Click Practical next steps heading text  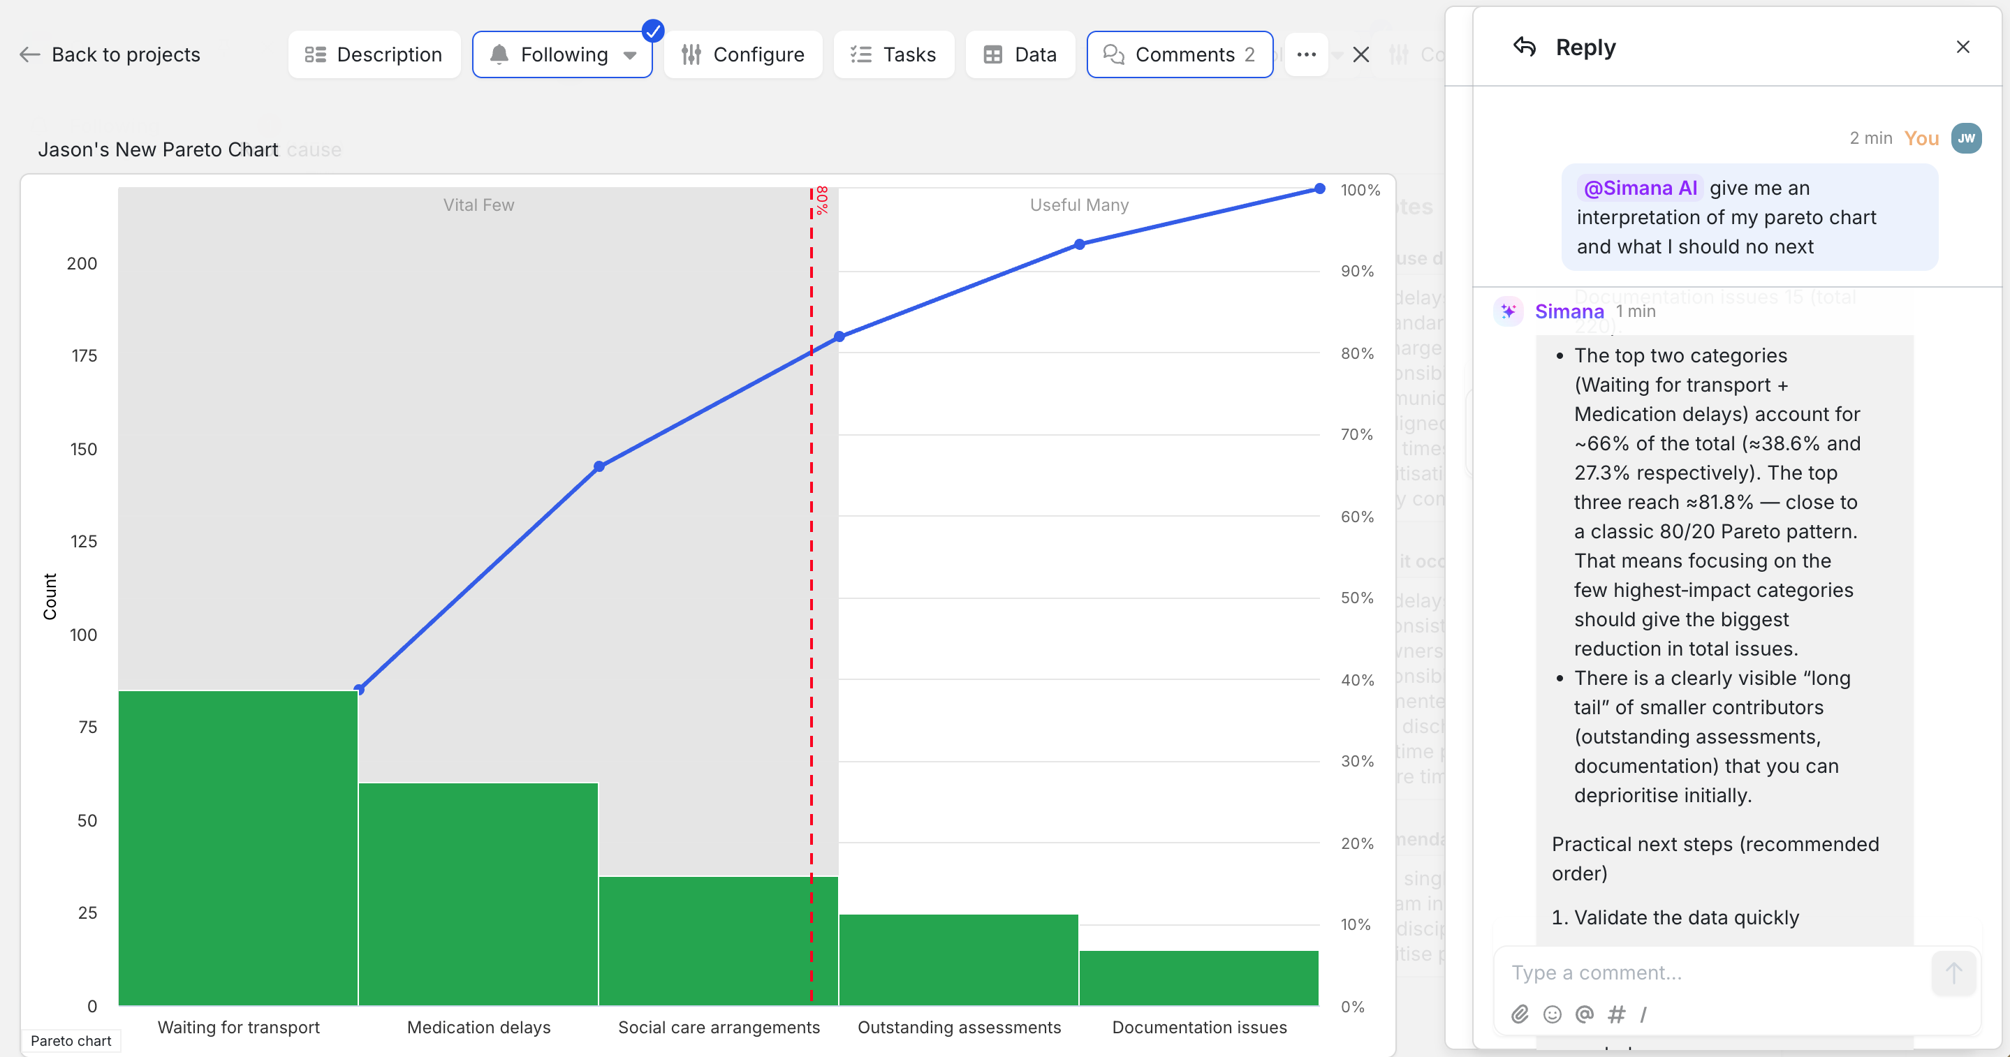1715,859
